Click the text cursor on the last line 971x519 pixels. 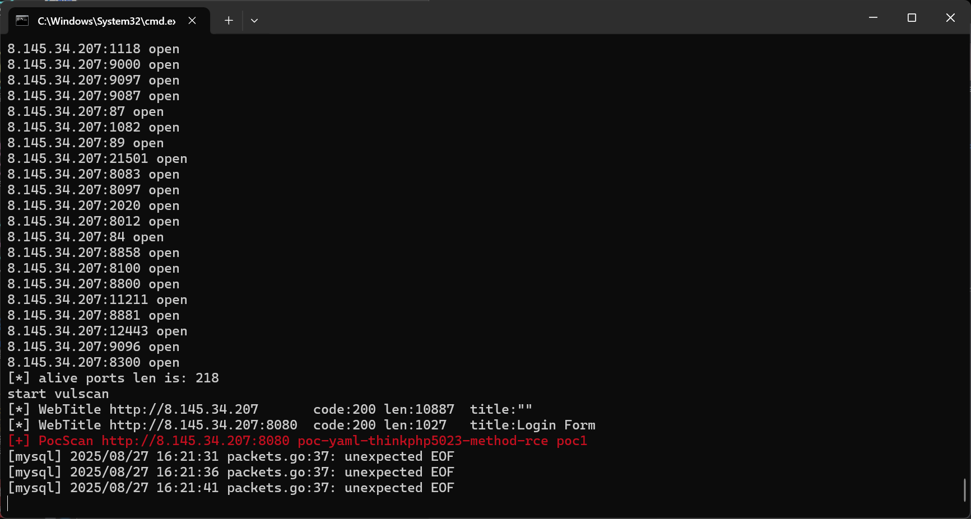pyautogui.click(x=8, y=503)
